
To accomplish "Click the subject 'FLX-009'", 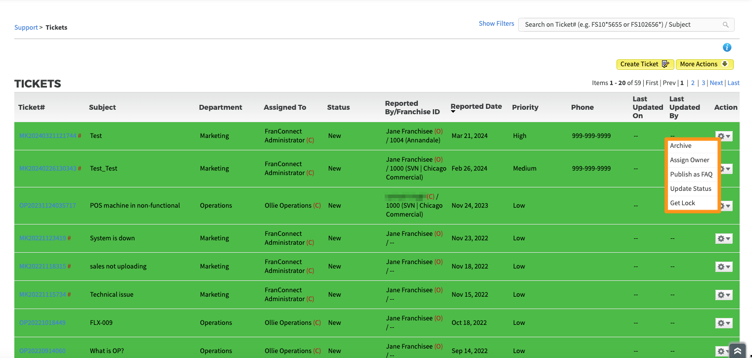I will 101,323.
